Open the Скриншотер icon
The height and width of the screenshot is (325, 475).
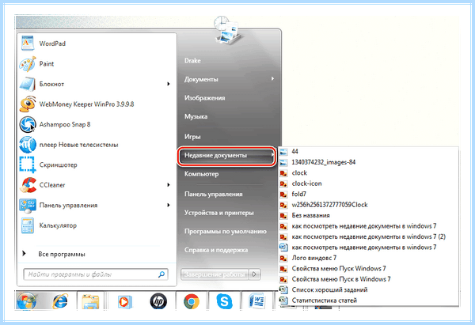tap(27, 164)
